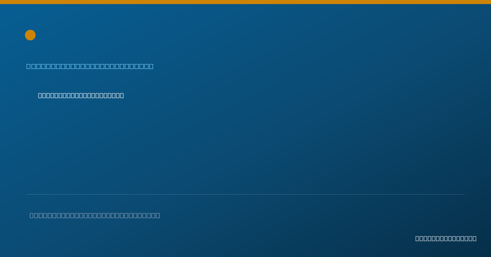
Task: Click the indented white subtitle line
Action: [81, 95]
